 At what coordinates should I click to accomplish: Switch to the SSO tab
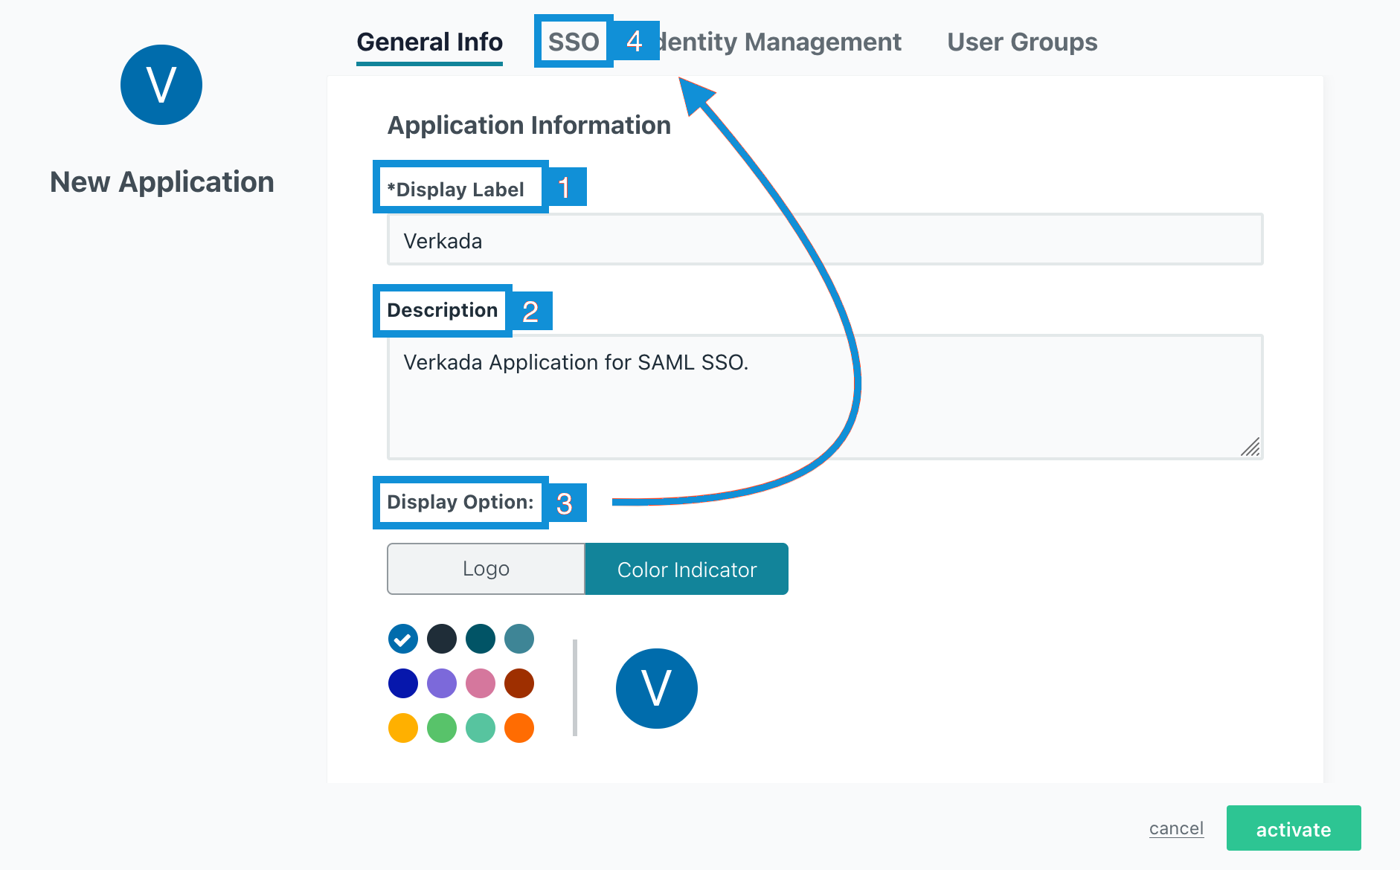coord(574,42)
